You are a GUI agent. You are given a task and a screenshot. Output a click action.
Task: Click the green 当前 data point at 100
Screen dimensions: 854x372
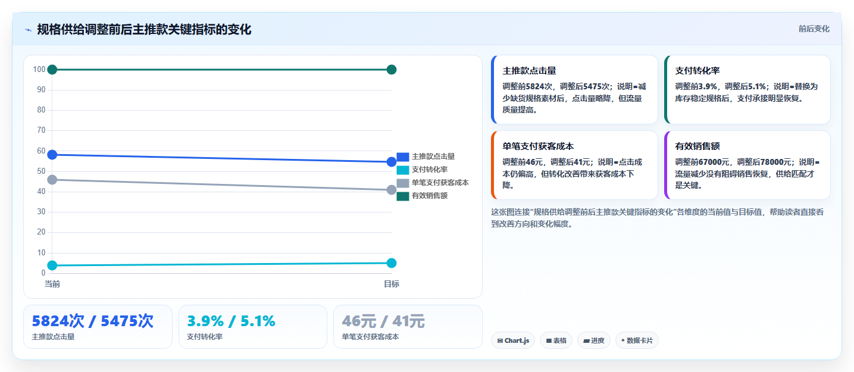coord(52,70)
